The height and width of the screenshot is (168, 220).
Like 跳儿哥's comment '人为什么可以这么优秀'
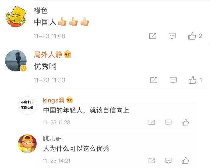185,160
